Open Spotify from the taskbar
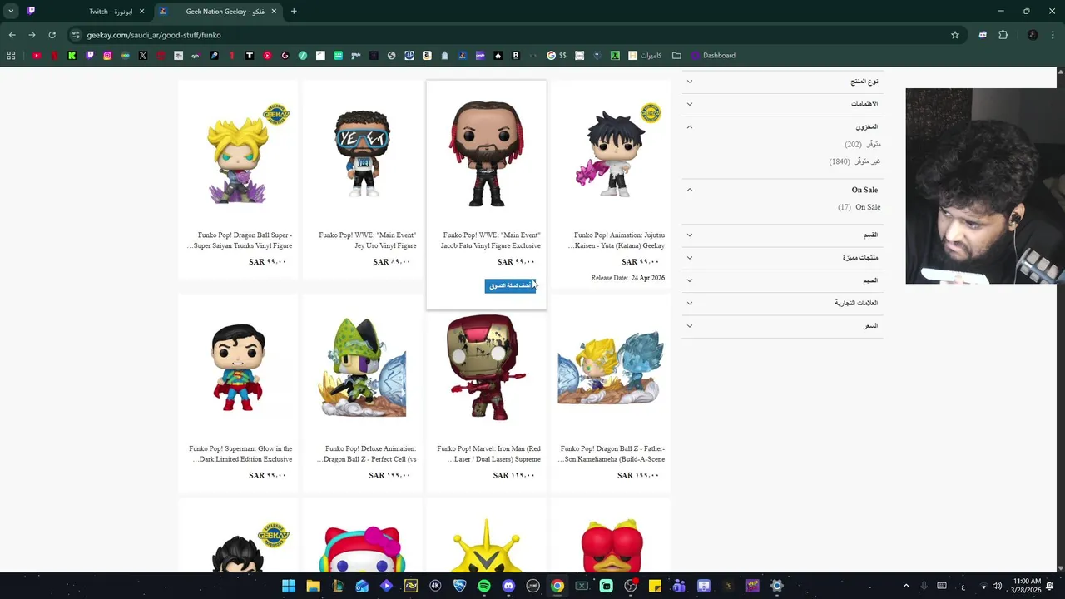1065x599 pixels. point(484,586)
